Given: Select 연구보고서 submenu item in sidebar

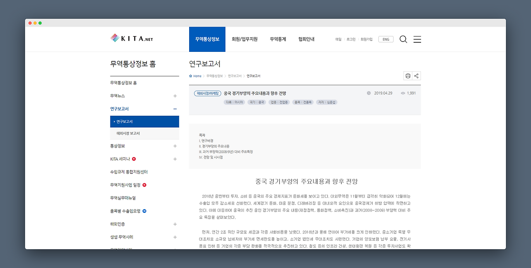Looking at the screenshot, I should click(x=145, y=122).
